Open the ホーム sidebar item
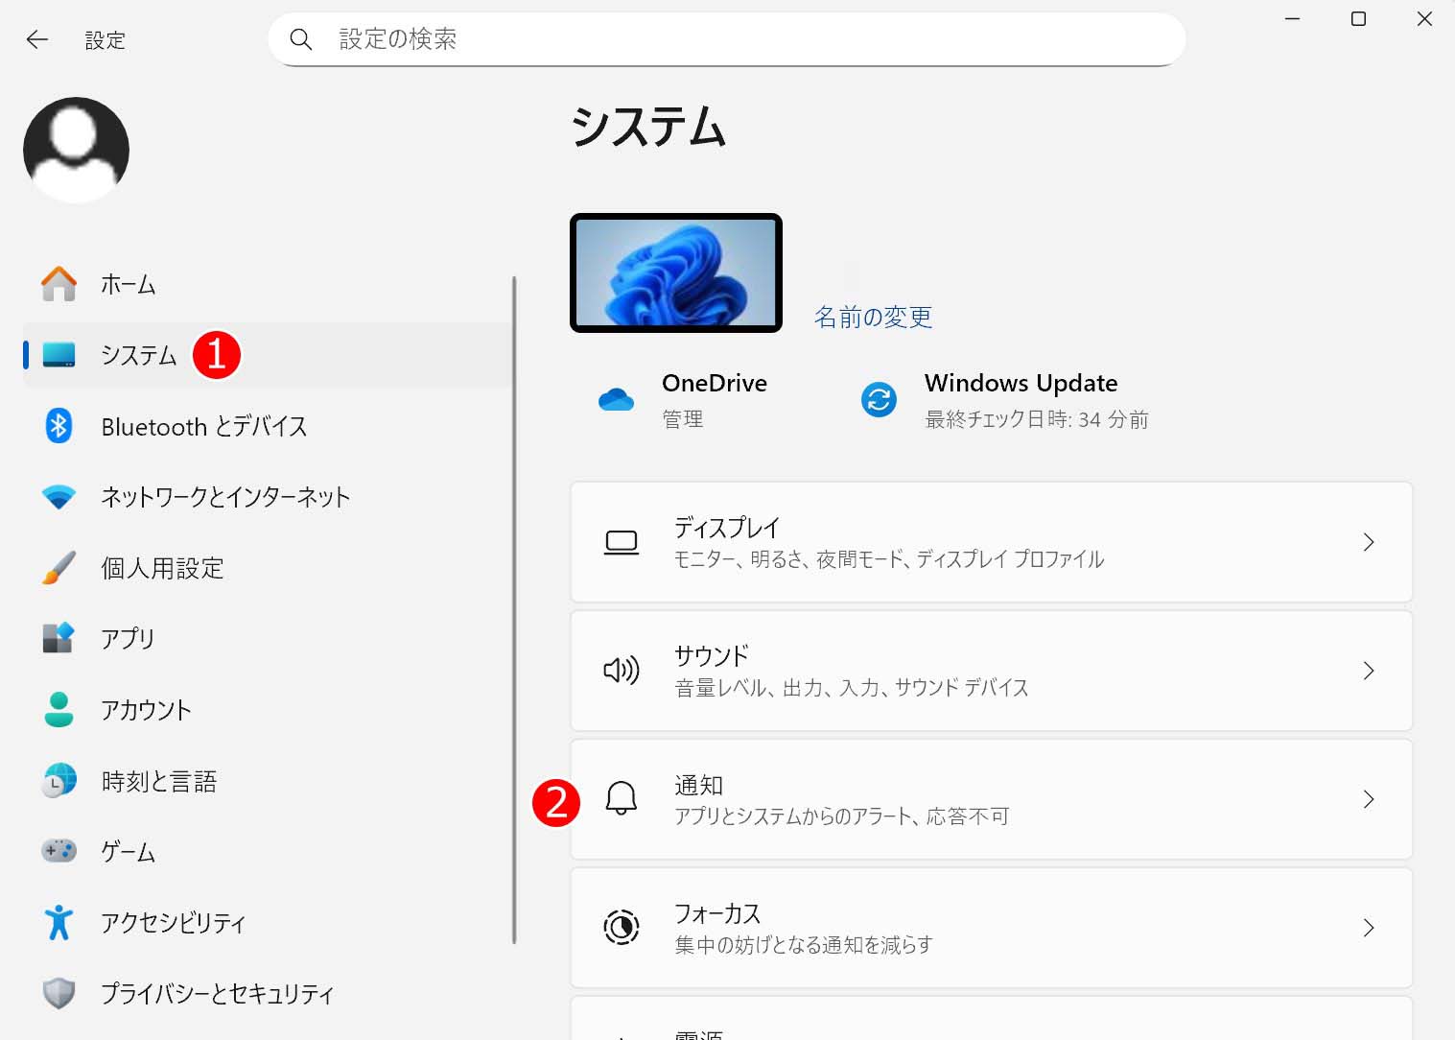 129,284
